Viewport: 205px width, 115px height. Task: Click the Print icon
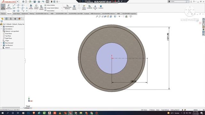point(39,2)
